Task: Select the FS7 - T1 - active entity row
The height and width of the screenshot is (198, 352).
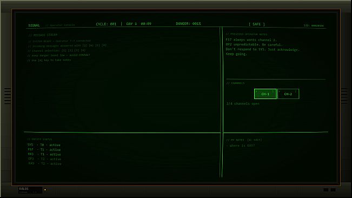Action: (x=44, y=150)
